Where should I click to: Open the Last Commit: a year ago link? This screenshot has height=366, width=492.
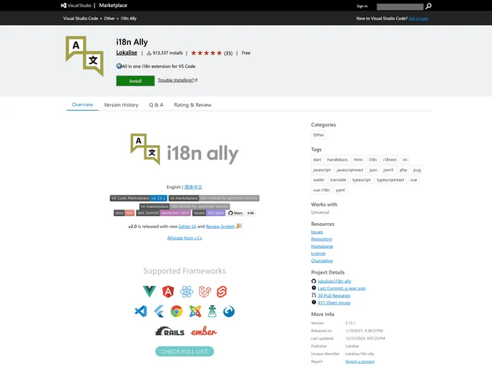(342, 288)
